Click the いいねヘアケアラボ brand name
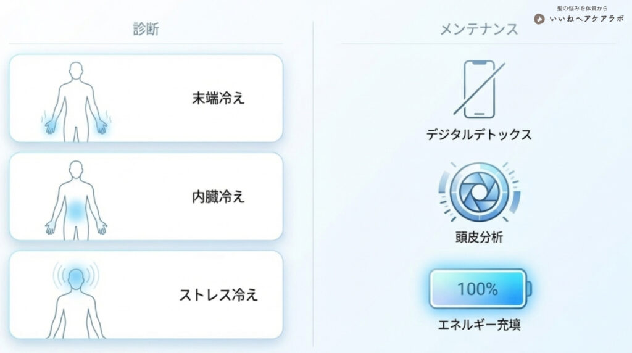 click(x=586, y=19)
